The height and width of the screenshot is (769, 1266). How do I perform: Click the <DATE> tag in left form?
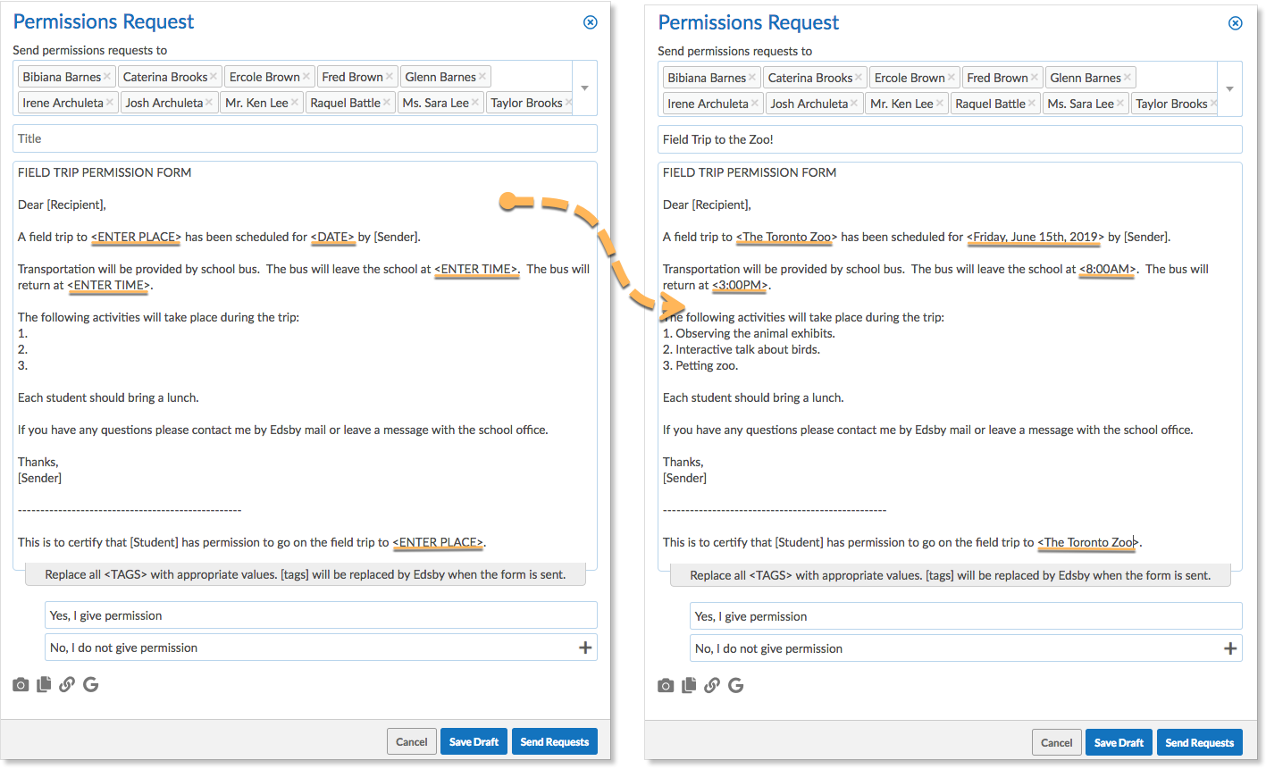pos(332,237)
